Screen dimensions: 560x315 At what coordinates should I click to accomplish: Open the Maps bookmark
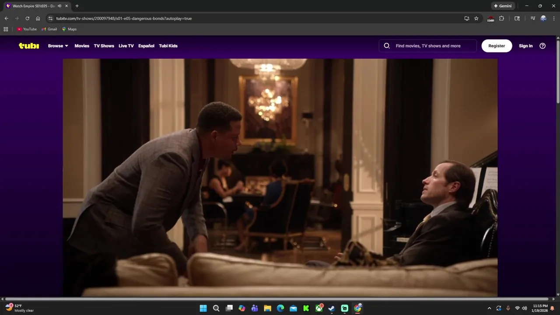(69, 29)
